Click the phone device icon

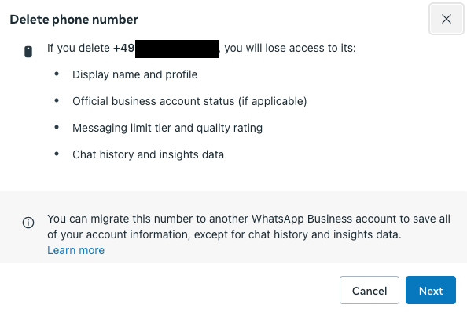pos(28,52)
